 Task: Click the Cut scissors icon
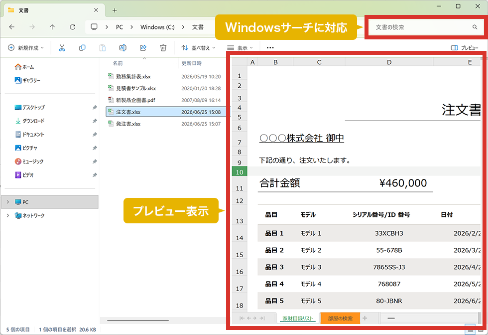(62, 48)
